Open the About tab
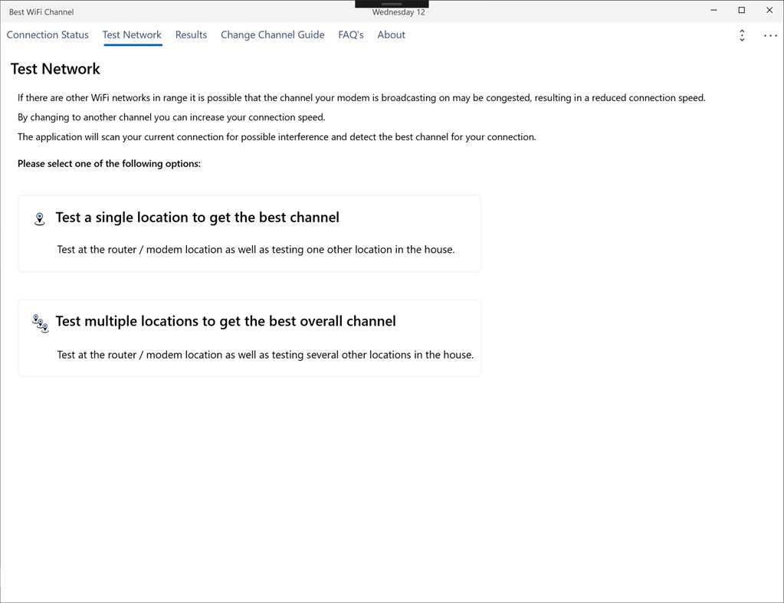 (x=391, y=35)
